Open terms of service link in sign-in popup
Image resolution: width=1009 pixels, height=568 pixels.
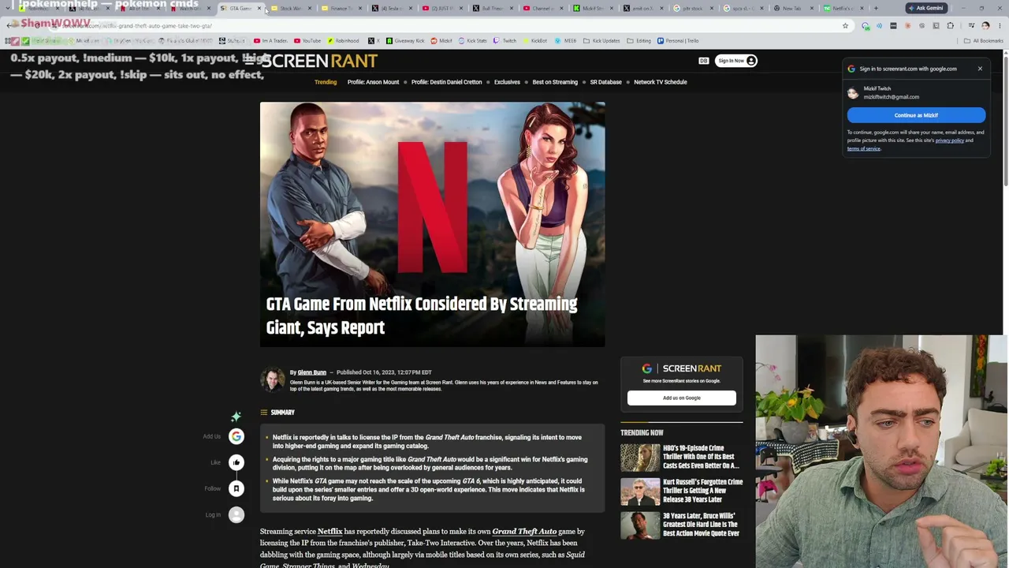click(864, 148)
